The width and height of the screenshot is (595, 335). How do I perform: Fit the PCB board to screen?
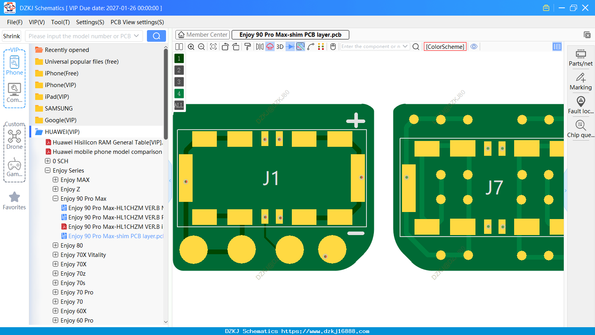tap(213, 47)
